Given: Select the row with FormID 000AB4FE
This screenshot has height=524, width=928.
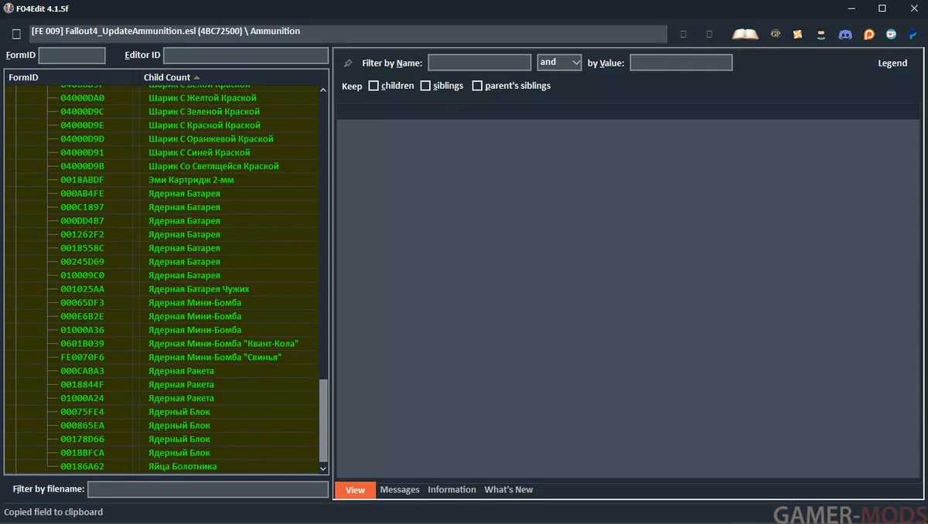Looking at the screenshot, I should [161, 194].
